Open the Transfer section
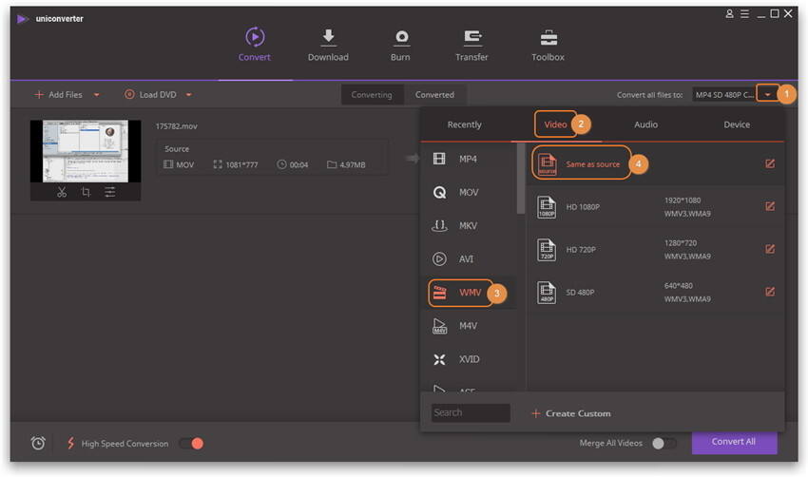 [471, 45]
